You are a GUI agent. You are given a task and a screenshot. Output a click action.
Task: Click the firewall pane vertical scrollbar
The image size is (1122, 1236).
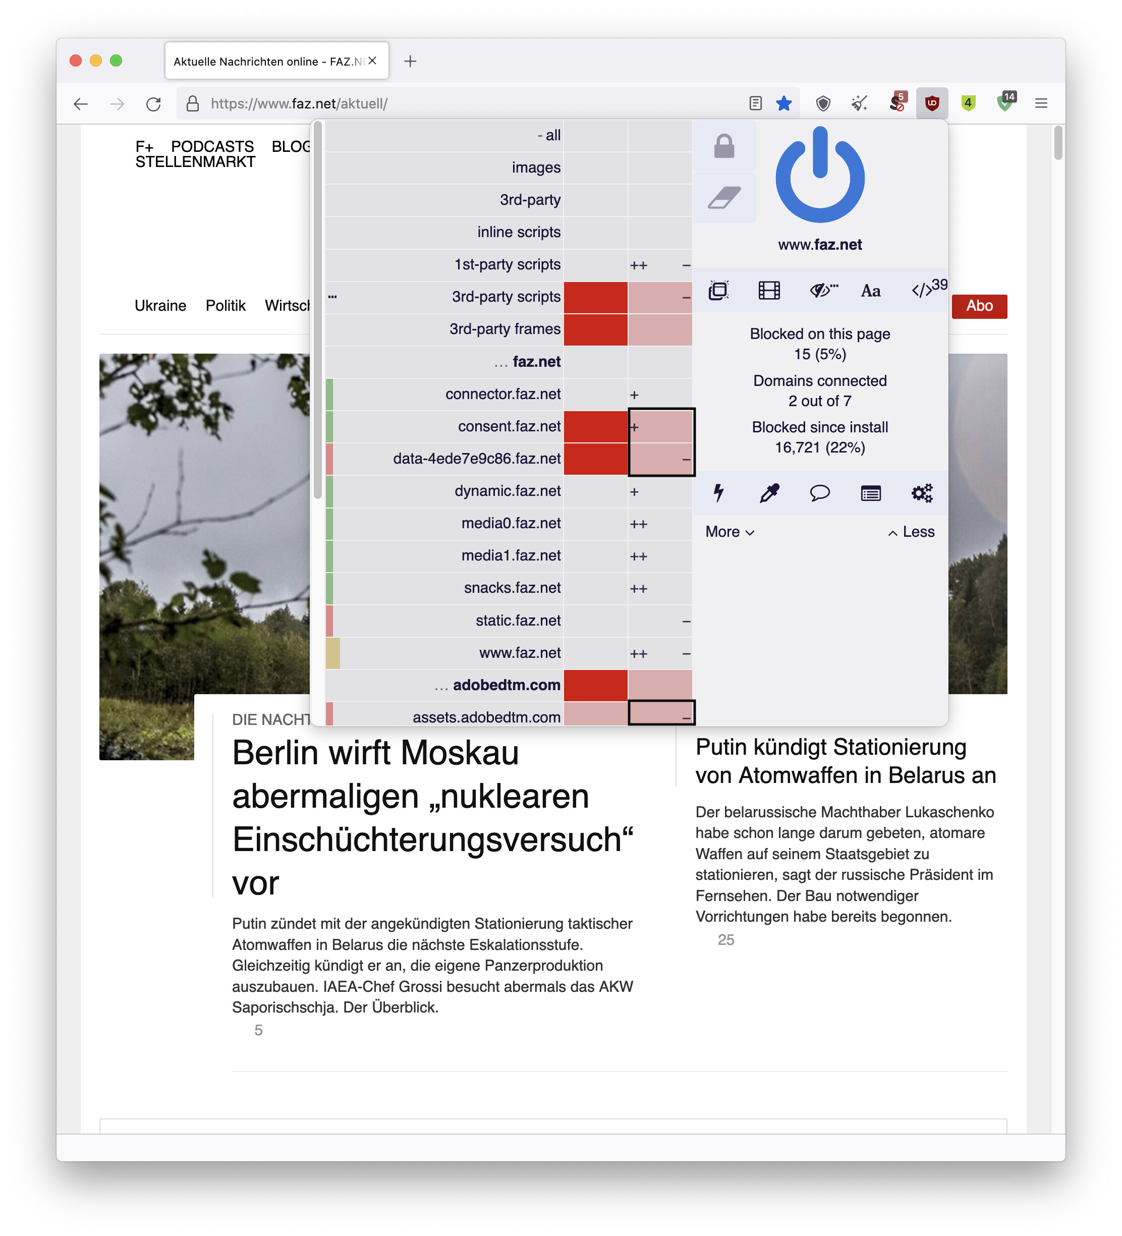[x=318, y=310]
